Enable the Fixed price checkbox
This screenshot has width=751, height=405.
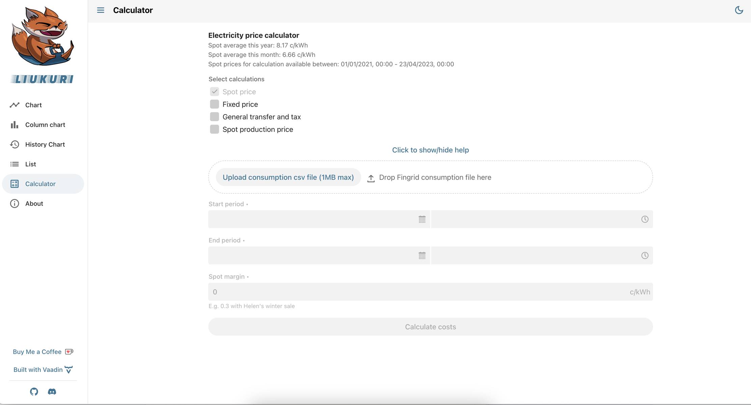[215, 104]
